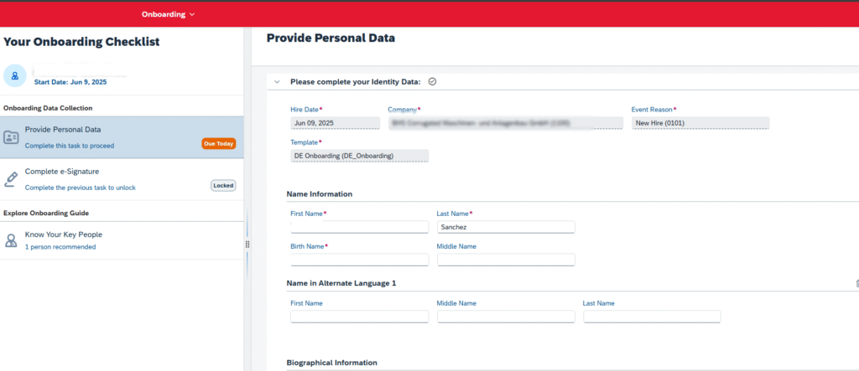Image resolution: width=859 pixels, height=371 pixels.
Task: Click the Birth Name input field
Action: [x=359, y=260]
